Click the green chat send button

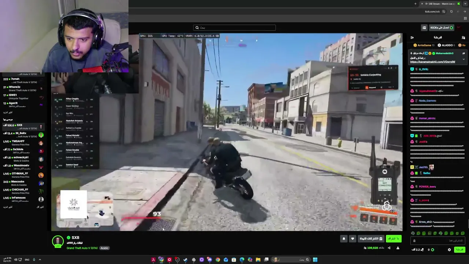click(459, 250)
